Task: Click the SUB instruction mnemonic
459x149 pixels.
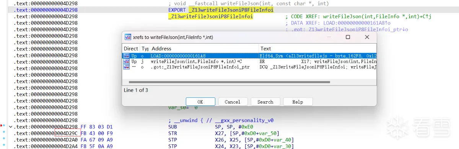Action: (x=173, y=126)
